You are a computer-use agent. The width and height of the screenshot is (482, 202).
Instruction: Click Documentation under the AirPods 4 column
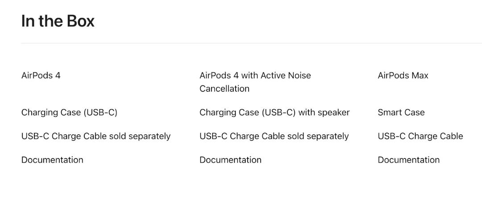pos(52,160)
